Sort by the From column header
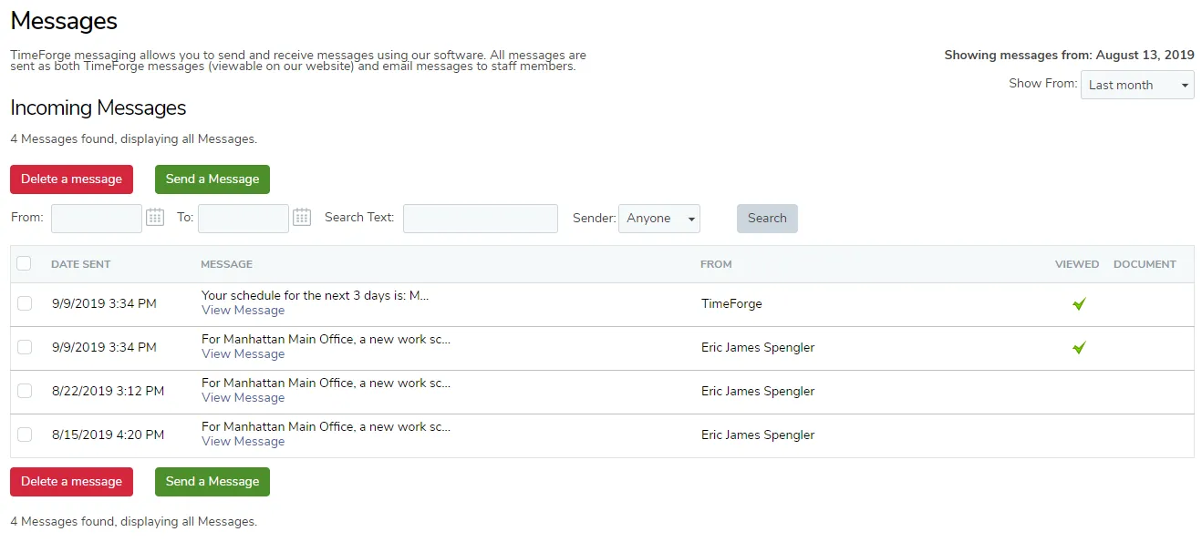 click(716, 264)
